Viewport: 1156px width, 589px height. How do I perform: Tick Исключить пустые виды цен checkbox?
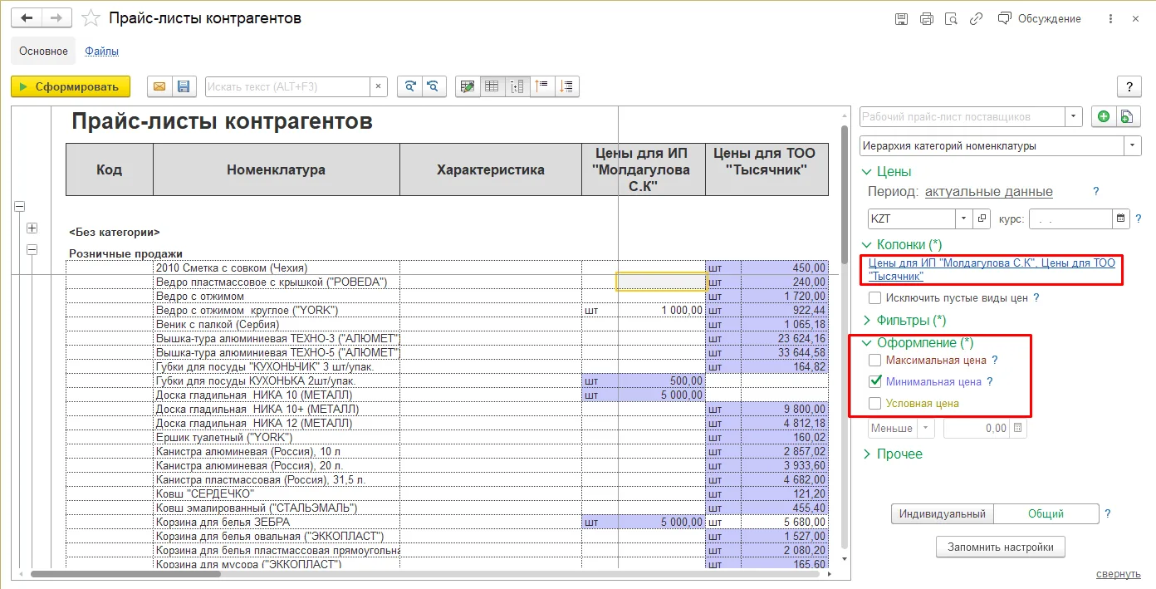pyautogui.click(x=874, y=297)
